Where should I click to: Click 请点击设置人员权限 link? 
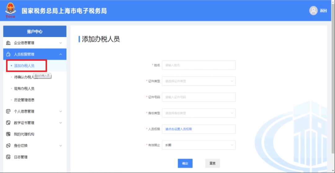[x=179, y=129]
